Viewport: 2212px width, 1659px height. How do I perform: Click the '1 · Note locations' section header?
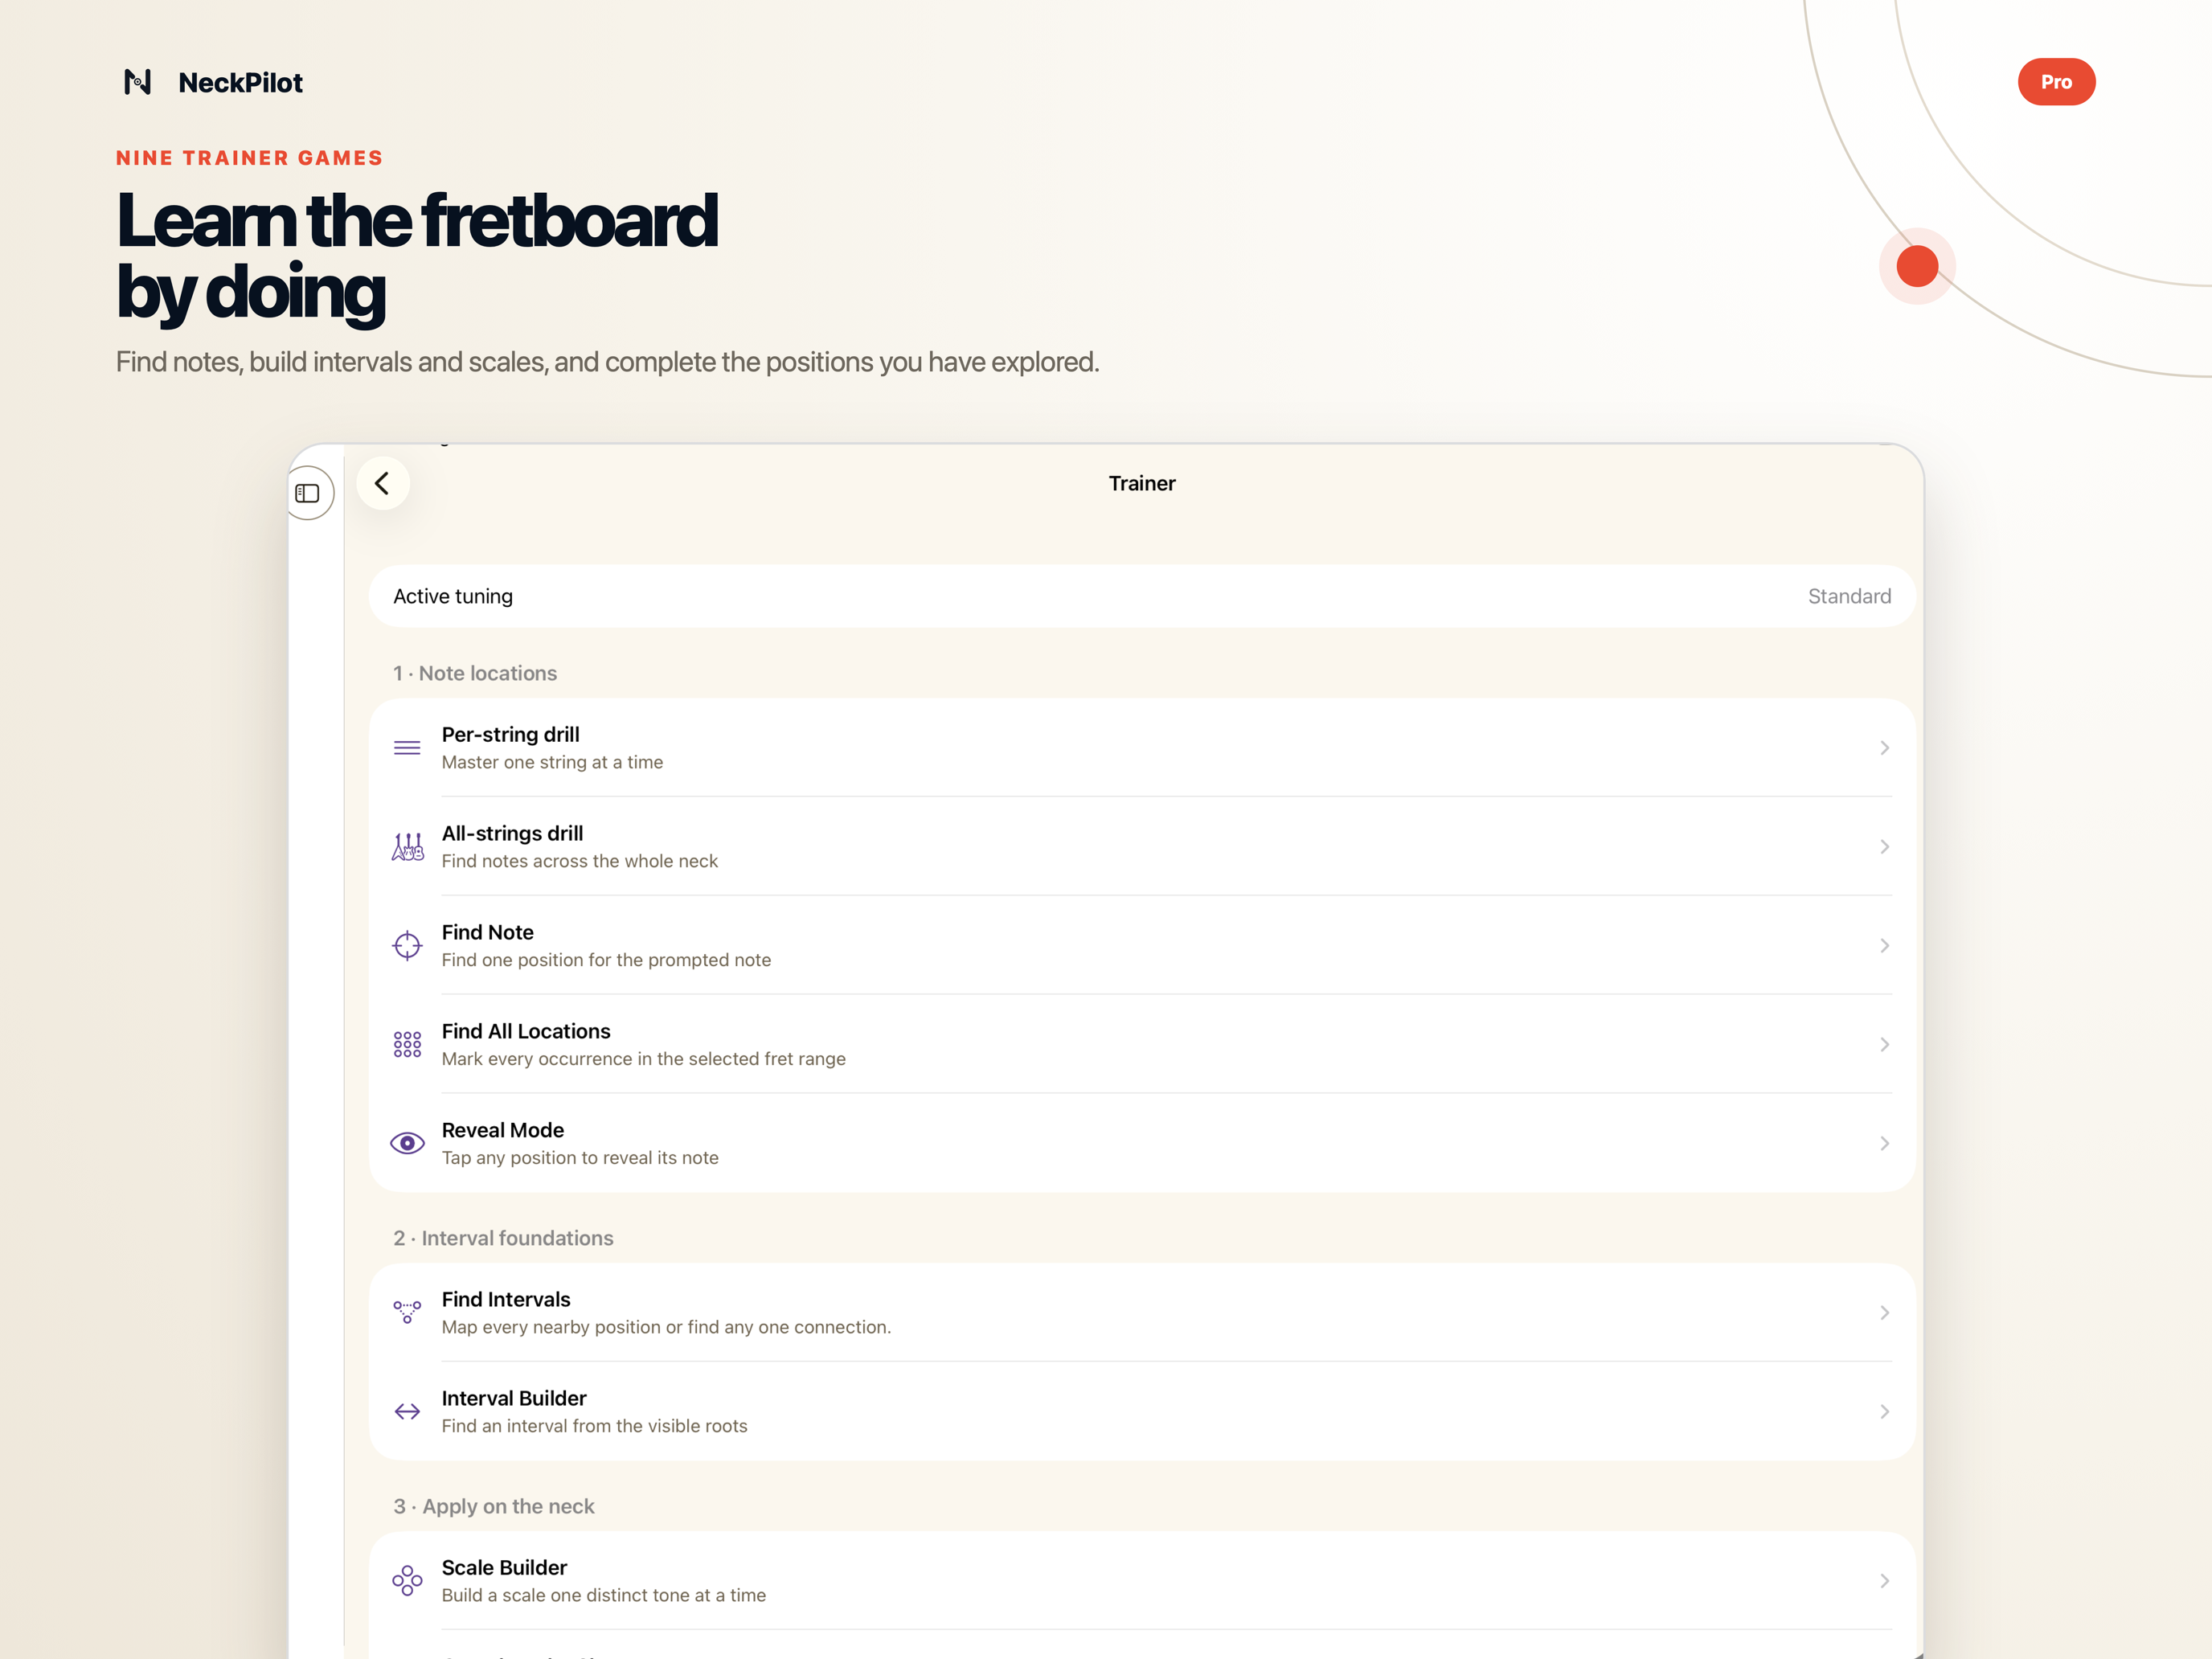click(475, 673)
